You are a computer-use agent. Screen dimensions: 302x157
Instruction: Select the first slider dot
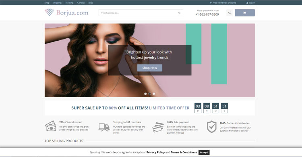145,94
